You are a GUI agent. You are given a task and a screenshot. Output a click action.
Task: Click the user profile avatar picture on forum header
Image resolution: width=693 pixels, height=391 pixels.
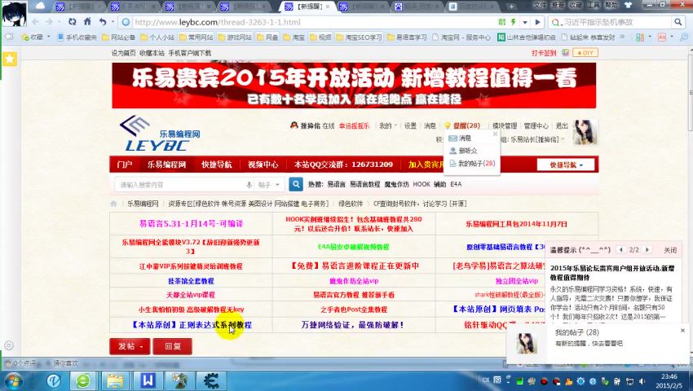[585, 132]
